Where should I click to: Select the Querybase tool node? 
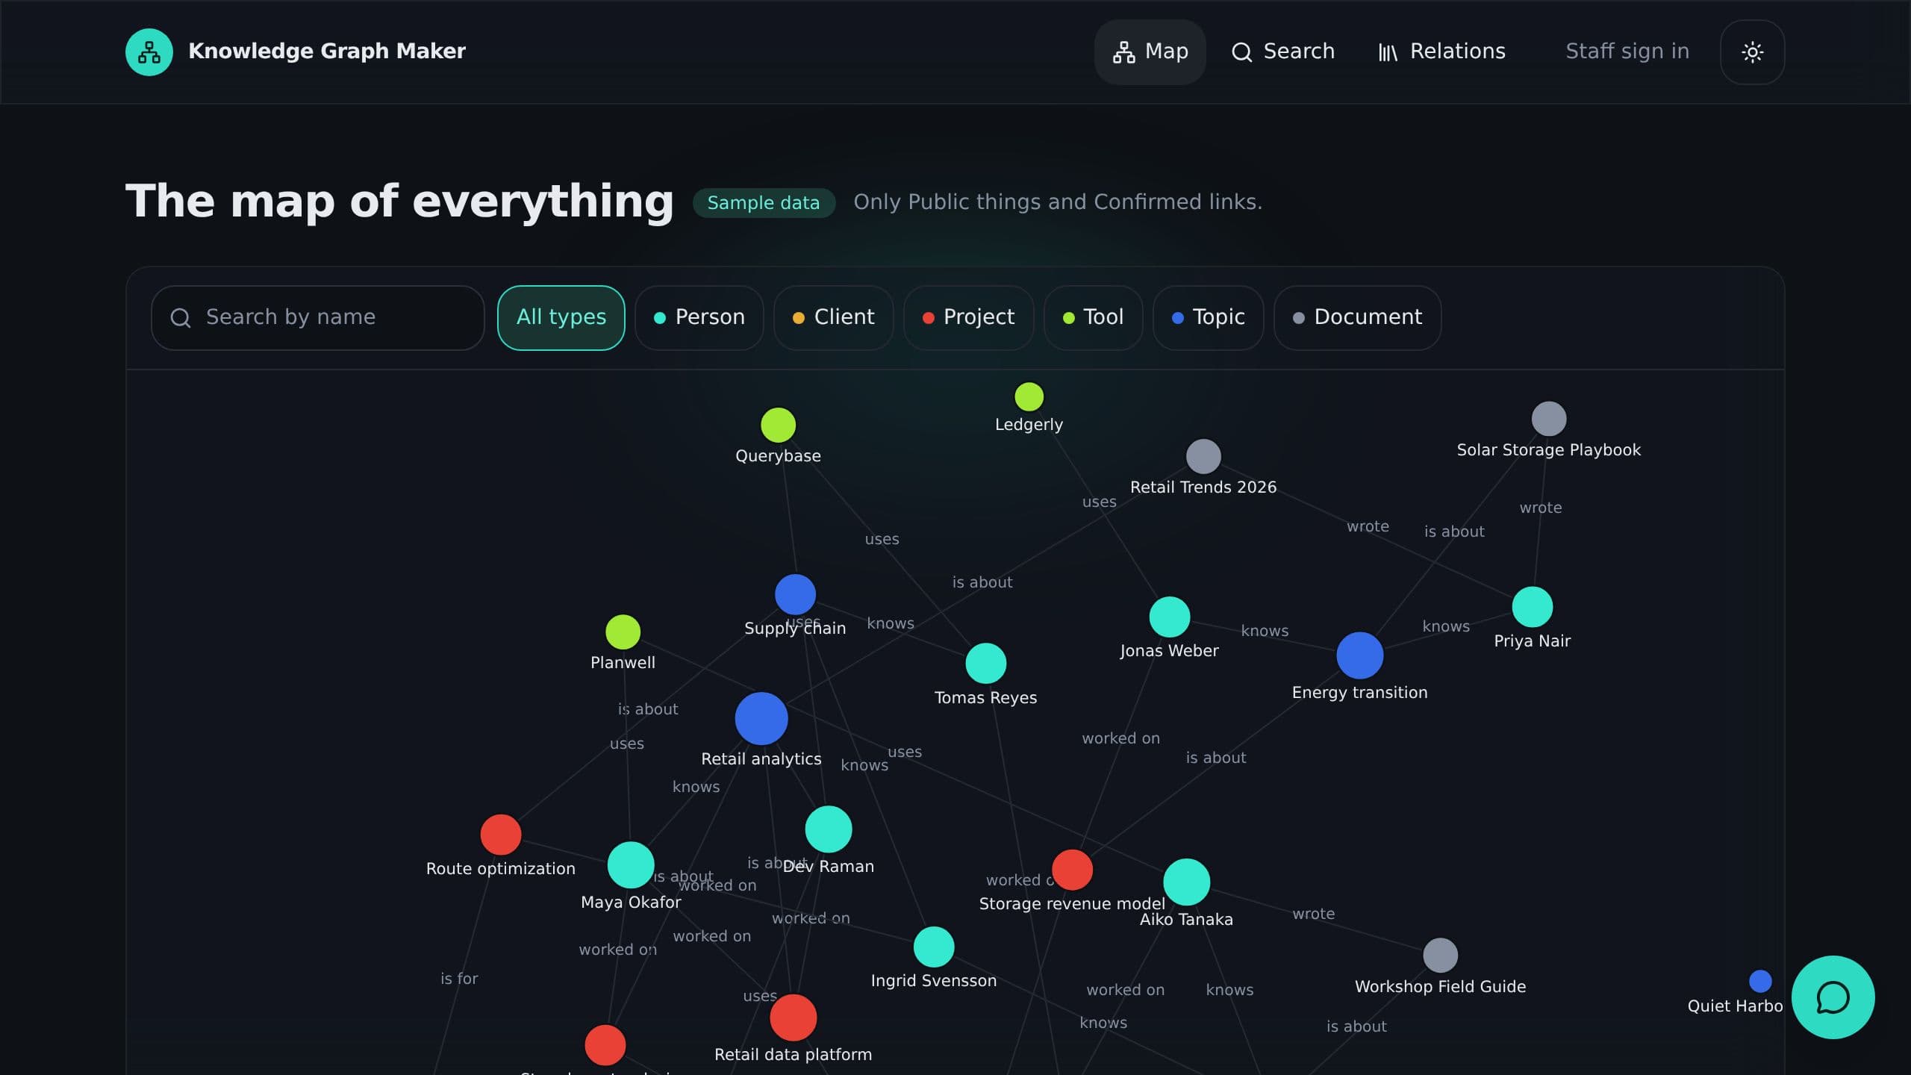[778, 426]
